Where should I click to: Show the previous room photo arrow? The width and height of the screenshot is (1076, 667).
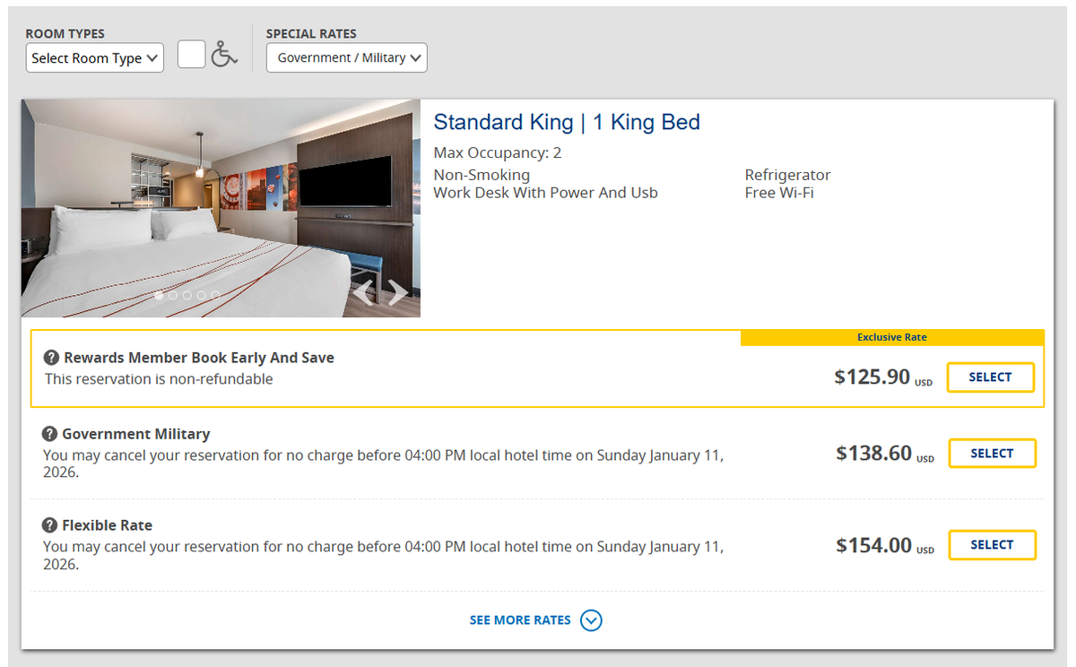point(363,293)
